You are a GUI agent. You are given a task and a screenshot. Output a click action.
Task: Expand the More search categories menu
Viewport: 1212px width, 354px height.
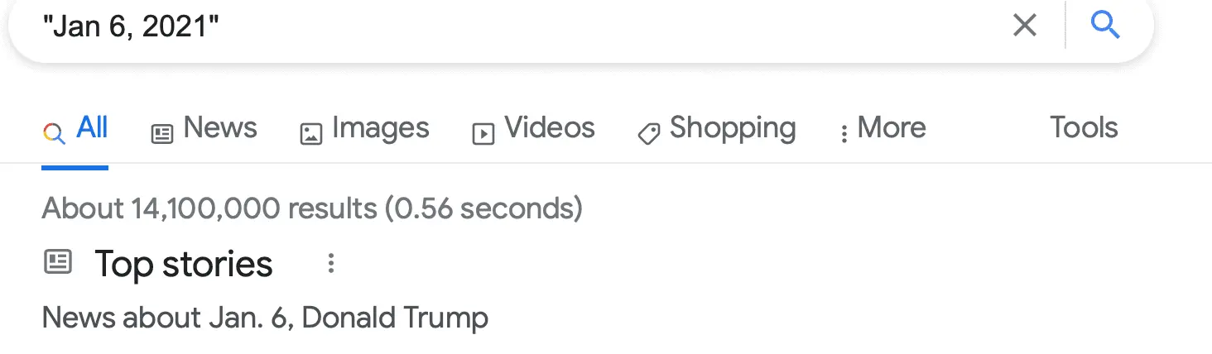point(891,128)
